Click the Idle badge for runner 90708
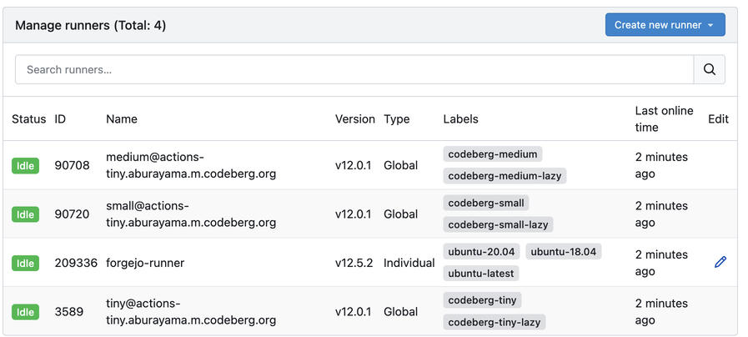Screen dimensions: 748x337 [x=26, y=165]
